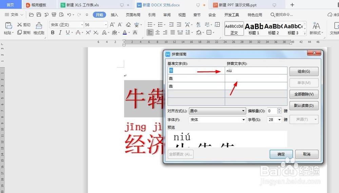Click the bulleted list icon
This screenshot has width=339, height=193.
point(149,25)
